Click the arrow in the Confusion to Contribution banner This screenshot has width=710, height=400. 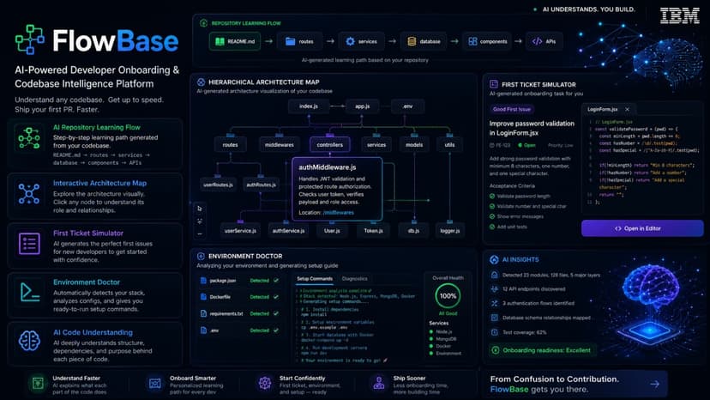click(655, 385)
